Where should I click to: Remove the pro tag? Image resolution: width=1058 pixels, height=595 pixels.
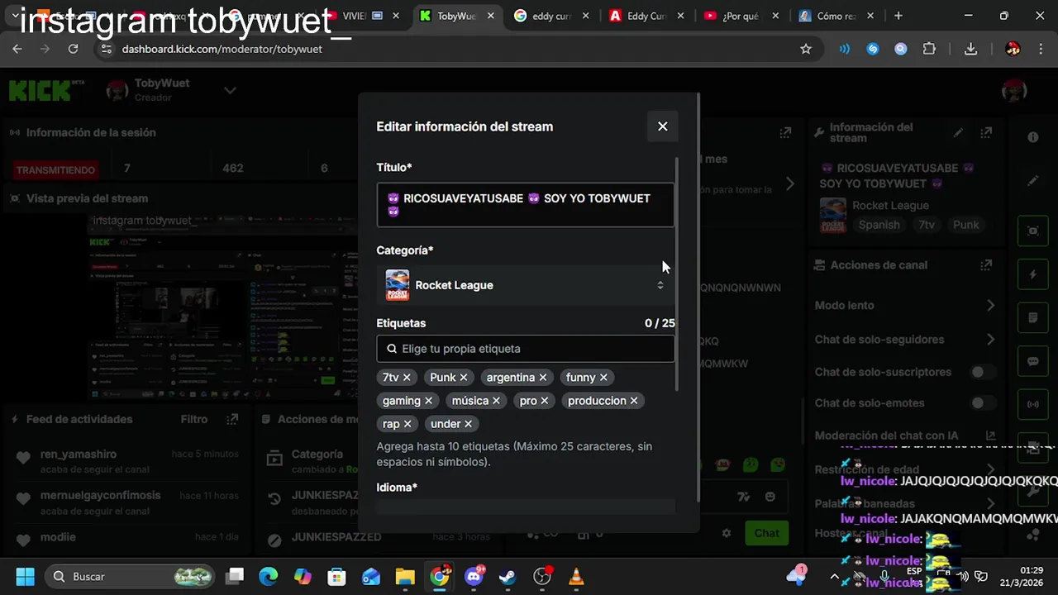545,401
